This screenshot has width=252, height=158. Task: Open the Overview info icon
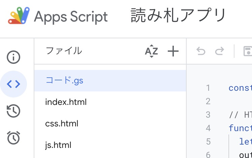click(x=13, y=57)
